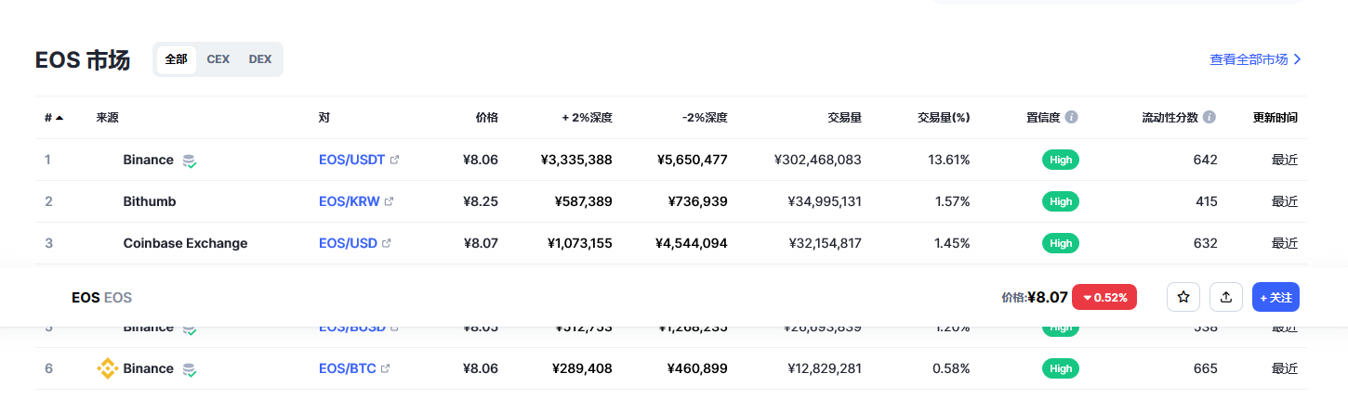Open the EOS/USD pair link
Screen dimensions: 1348x399
pyautogui.click(x=348, y=243)
